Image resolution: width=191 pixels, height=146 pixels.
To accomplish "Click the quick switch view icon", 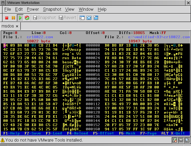I will tap(96, 18).
